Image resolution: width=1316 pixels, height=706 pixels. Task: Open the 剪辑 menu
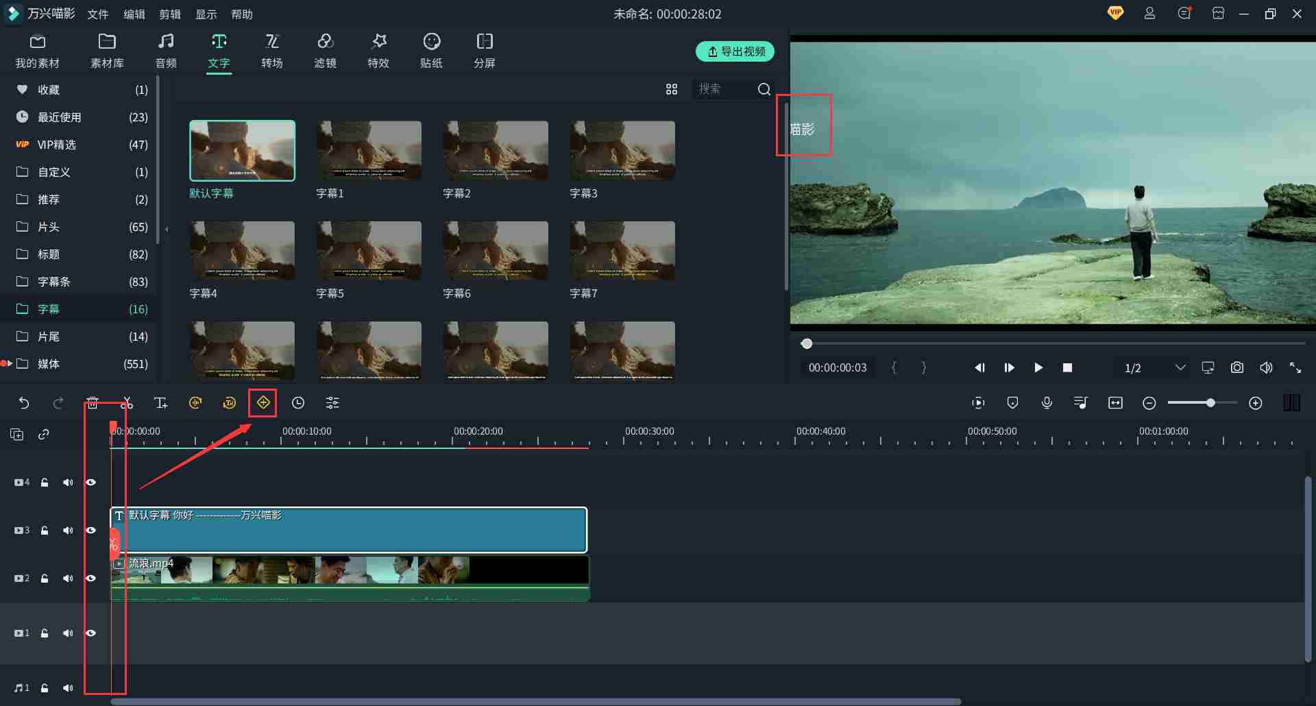170,14
